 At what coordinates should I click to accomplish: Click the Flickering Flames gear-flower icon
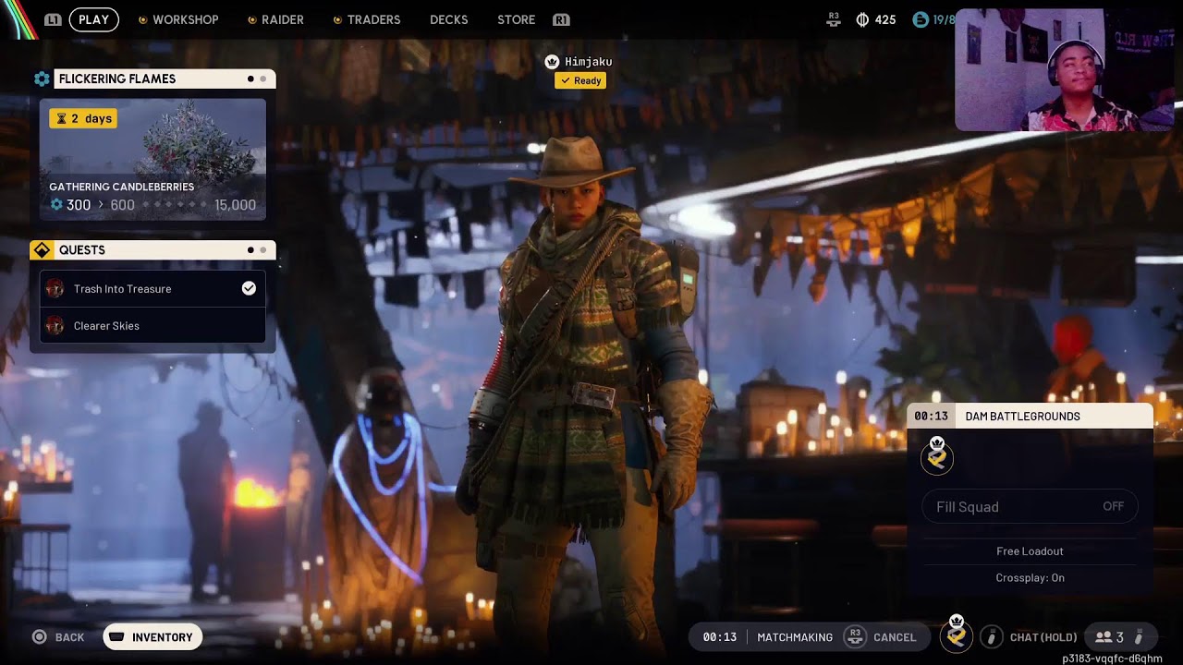tap(42, 79)
